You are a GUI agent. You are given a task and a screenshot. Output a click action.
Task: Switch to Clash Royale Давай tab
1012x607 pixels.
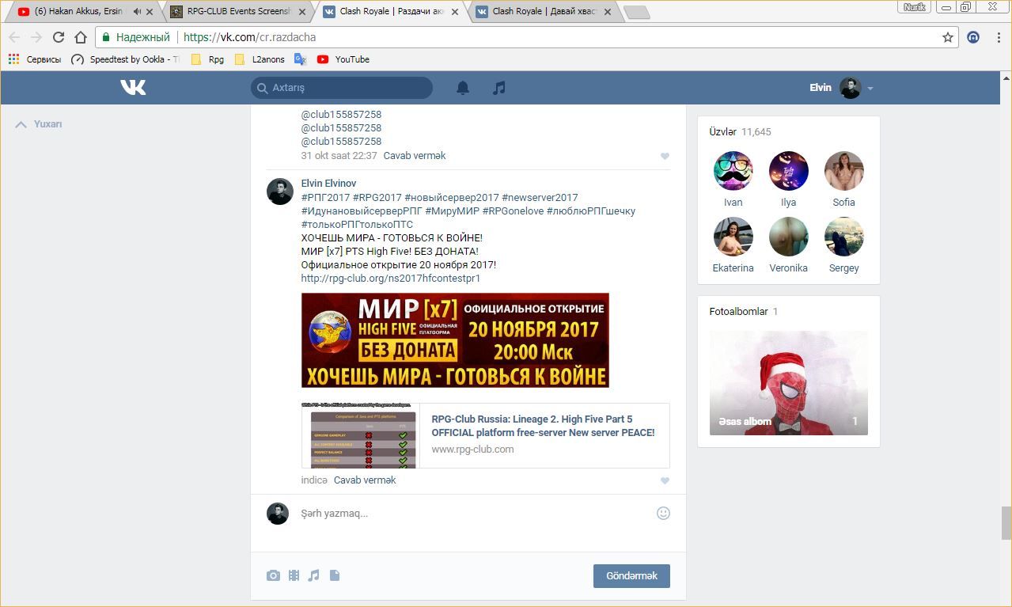(543, 12)
